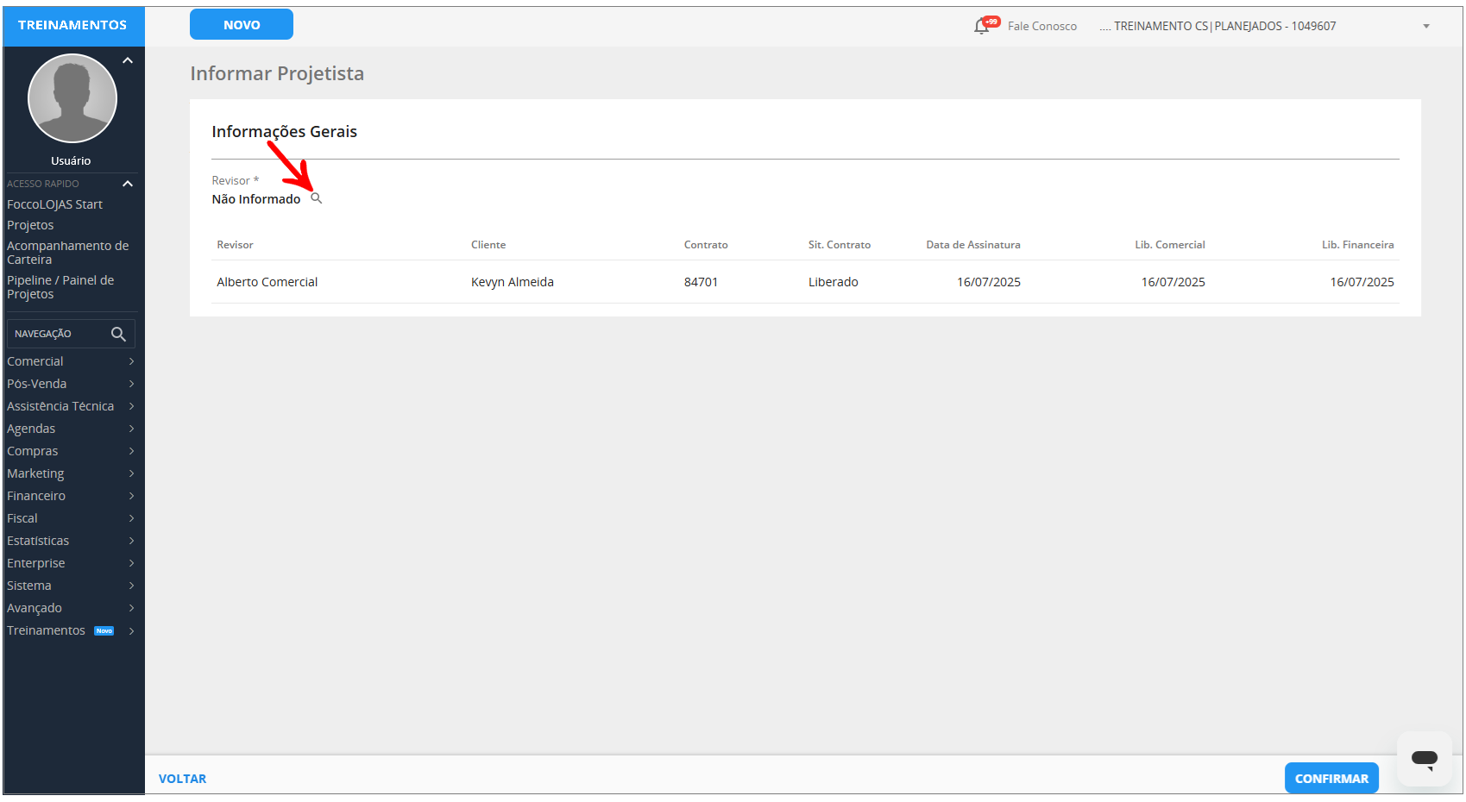Click the VOLTAR link
1466x802 pixels.
(x=182, y=779)
